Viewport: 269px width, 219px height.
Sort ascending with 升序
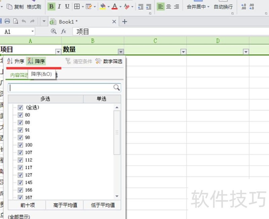pos(15,61)
